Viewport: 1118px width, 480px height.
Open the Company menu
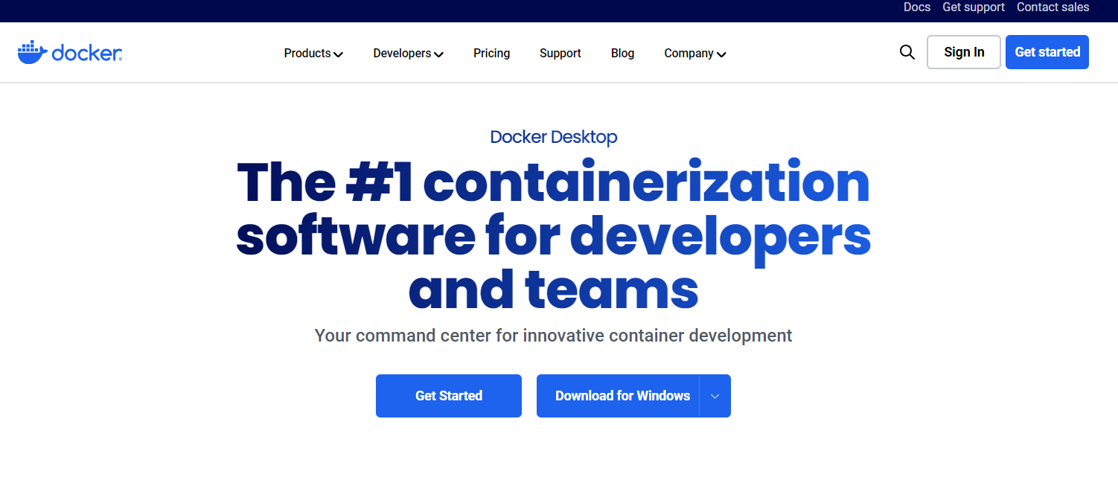pos(695,54)
